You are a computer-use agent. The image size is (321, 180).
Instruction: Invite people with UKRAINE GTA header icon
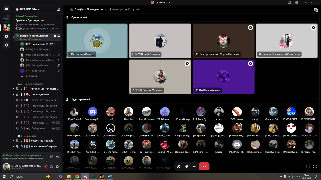point(59,9)
